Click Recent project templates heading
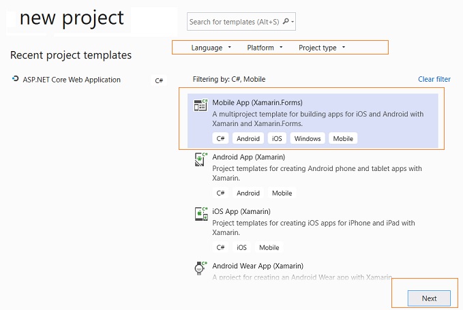463x310 pixels. click(71, 55)
